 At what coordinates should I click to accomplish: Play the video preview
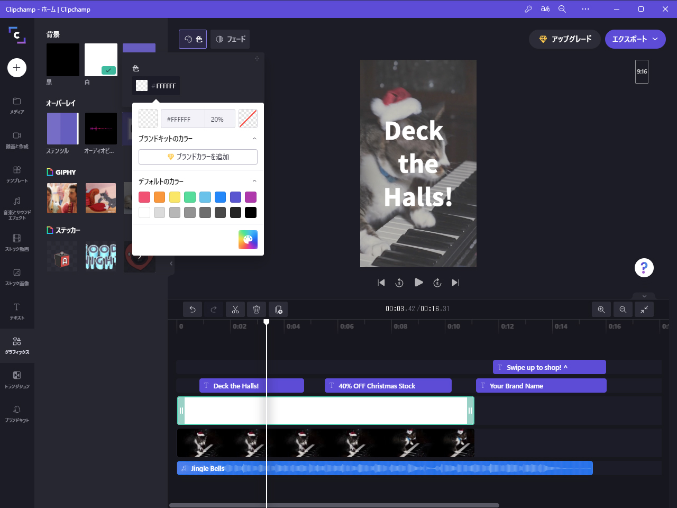(x=419, y=283)
